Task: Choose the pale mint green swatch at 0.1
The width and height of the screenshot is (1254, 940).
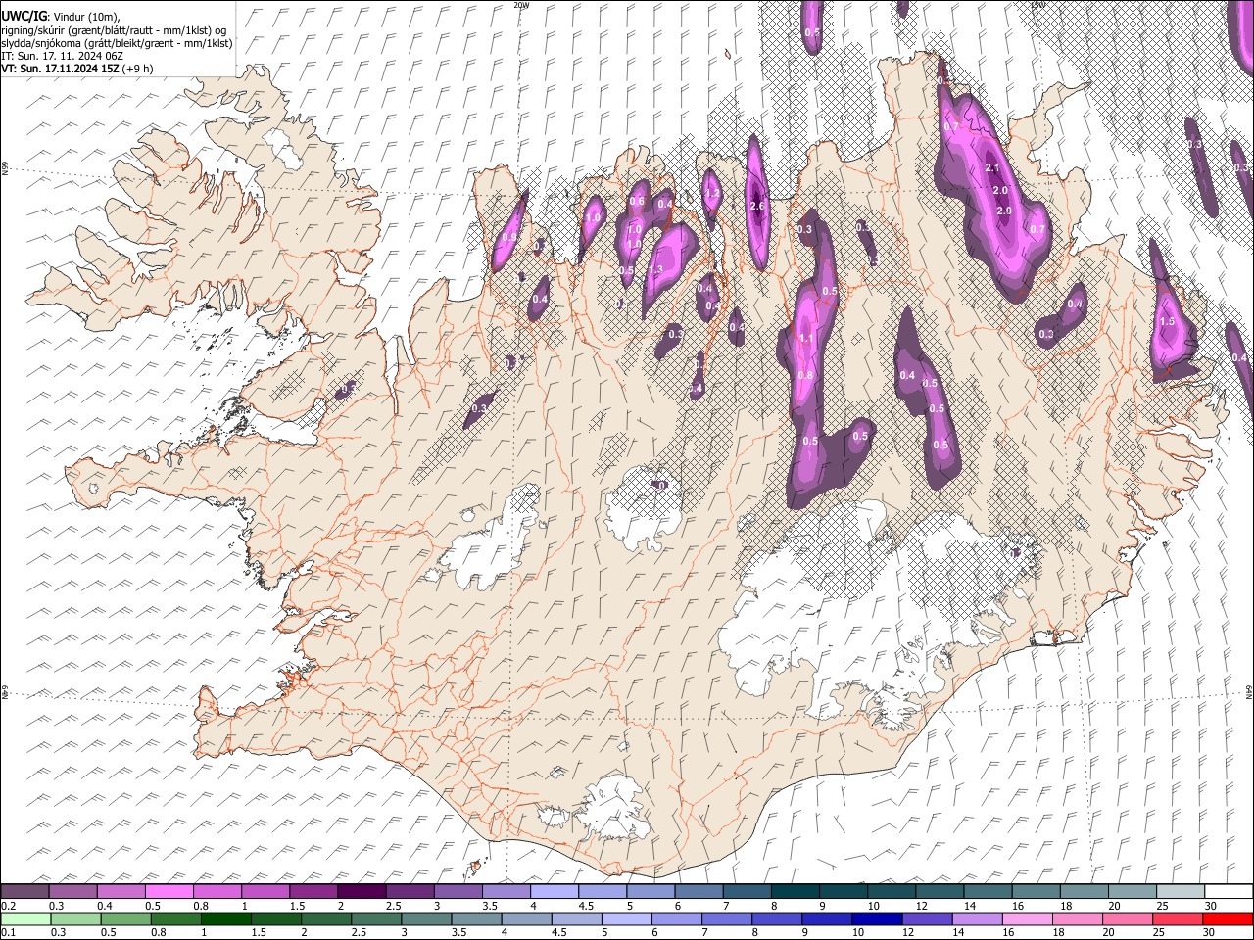Action: click(x=25, y=918)
